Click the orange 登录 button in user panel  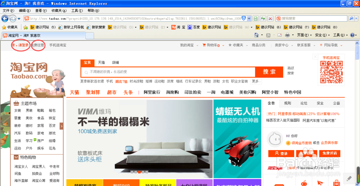pyautogui.click(x=281, y=153)
